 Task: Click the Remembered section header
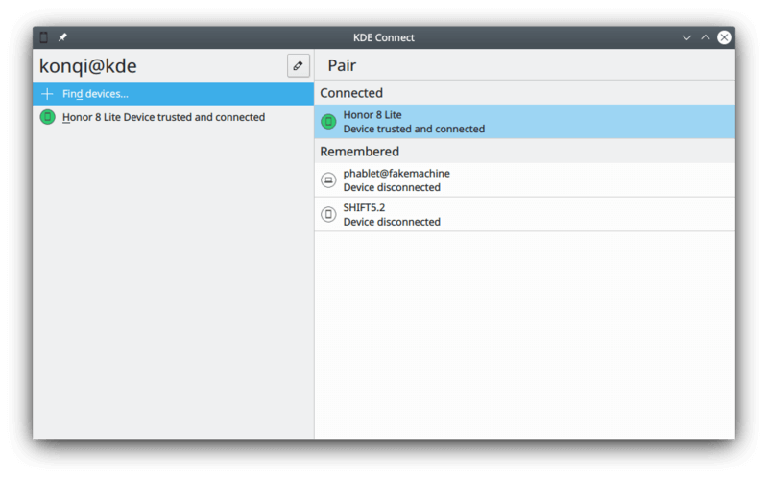(x=359, y=152)
